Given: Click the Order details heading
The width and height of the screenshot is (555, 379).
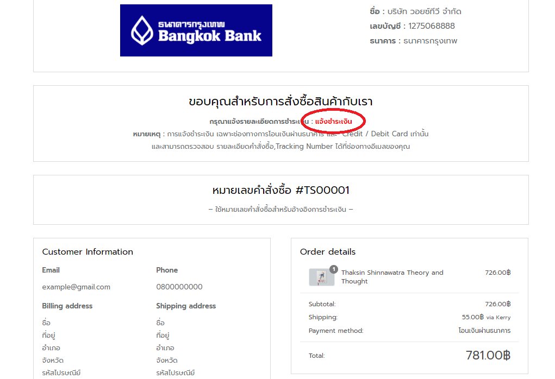Looking at the screenshot, I should coord(328,252).
